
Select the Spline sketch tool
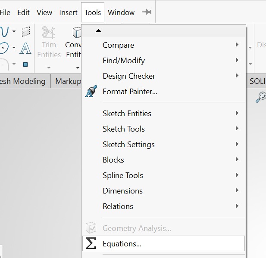pyautogui.click(x=4, y=31)
